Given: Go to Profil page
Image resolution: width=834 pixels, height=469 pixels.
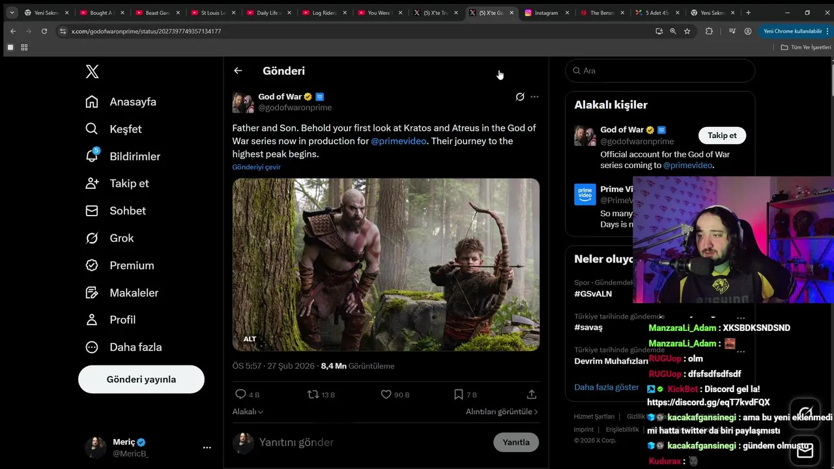Looking at the screenshot, I should pyautogui.click(x=111, y=319).
